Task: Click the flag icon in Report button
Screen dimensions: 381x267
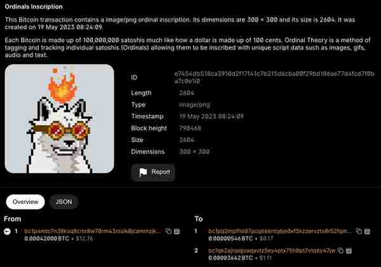Action: [x=143, y=173]
